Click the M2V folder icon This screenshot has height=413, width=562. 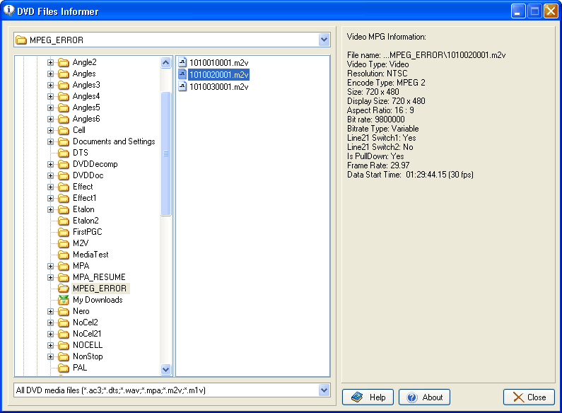click(64, 243)
